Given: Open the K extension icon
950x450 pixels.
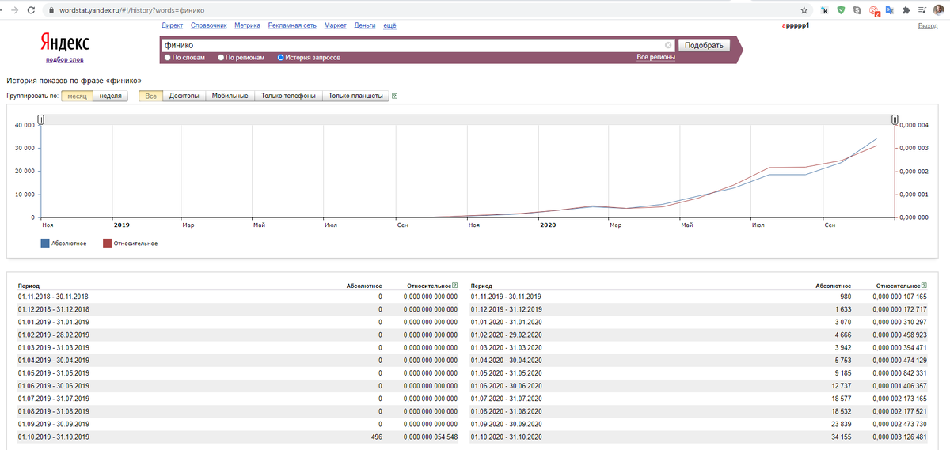Looking at the screenshot, I should (825, 10).
